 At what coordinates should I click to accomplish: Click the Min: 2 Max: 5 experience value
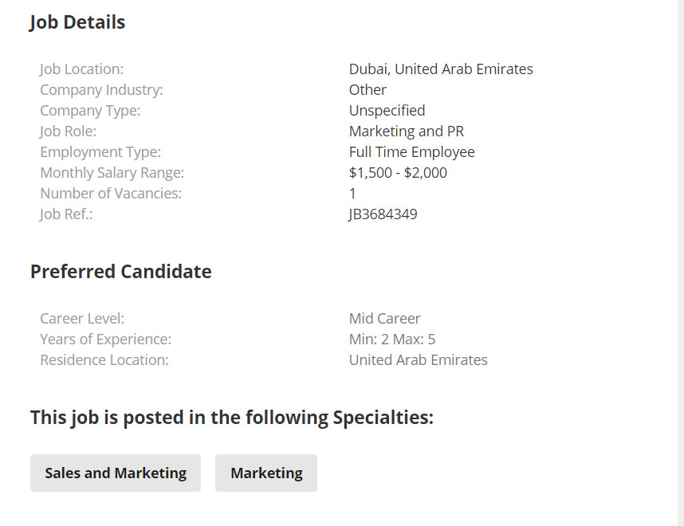pyautogui.click(x=391, y=339)
